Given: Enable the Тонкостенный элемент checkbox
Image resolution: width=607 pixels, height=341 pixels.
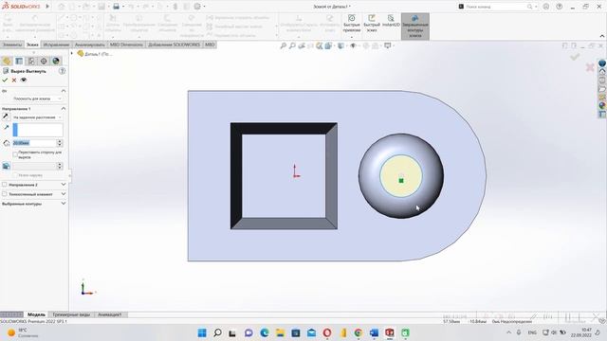Looking at the screenshot, I should pos(5,194).
